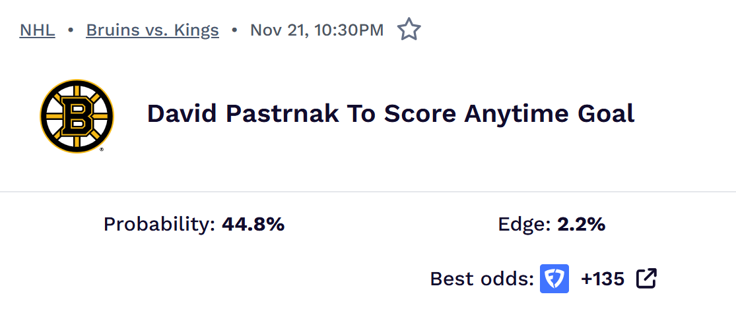736x311 pixels.
Task: Click the word "Kings" in the matchup link
Action: (199, 30)
